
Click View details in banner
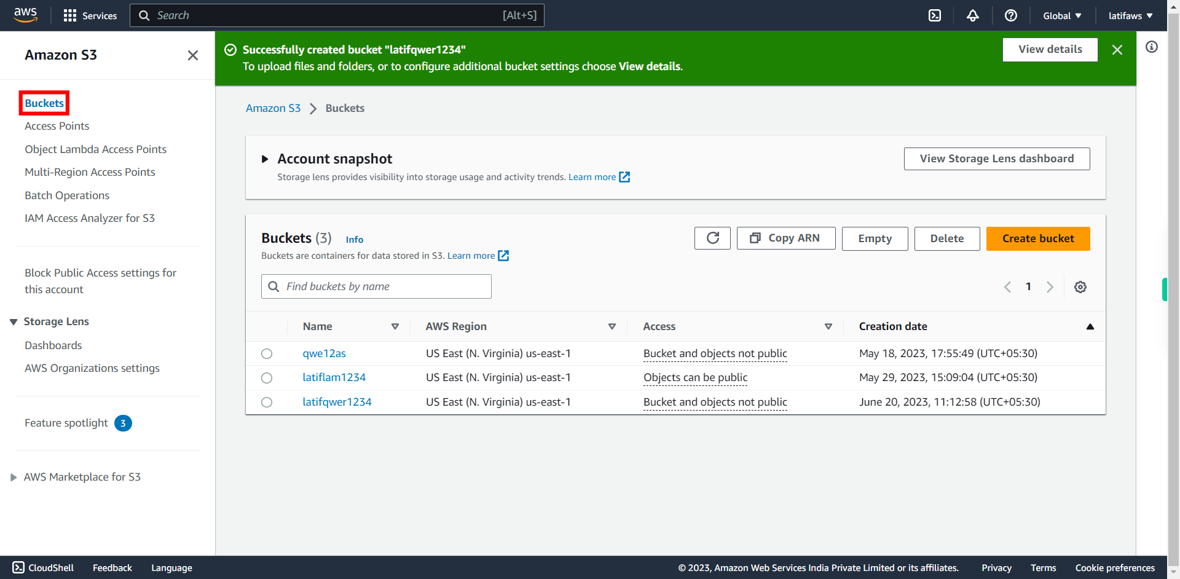click(x=1050, y=50)
